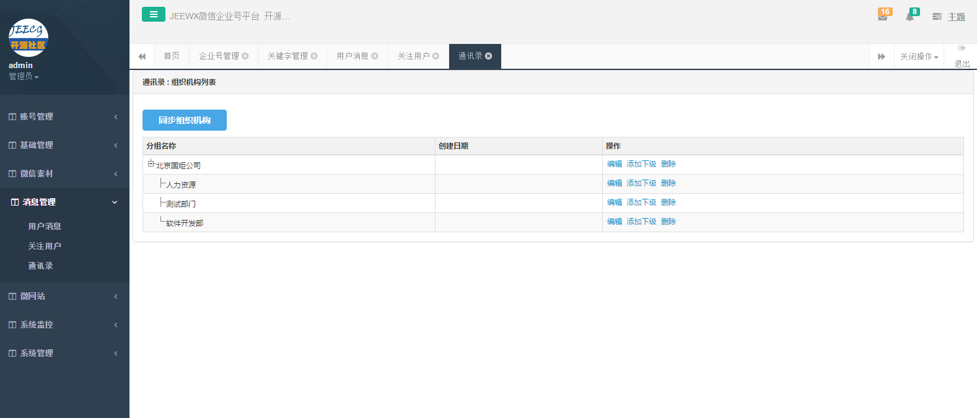Click the 基础管理 menu icon
Image resolution: width=977 pixels, height=418 pixels.
tap(12, 145)
